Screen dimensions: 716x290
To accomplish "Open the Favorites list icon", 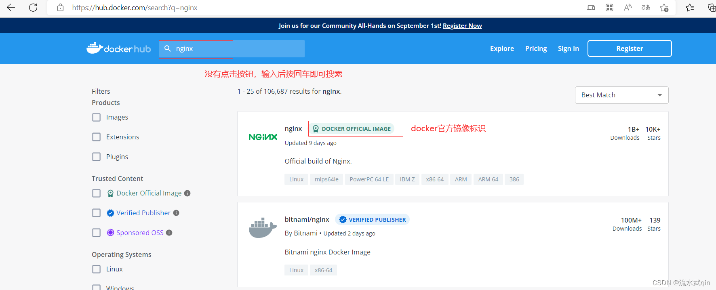I will click(x=690, y=7).
